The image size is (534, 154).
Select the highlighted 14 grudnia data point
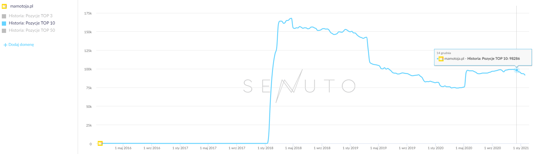coord(517,70)
